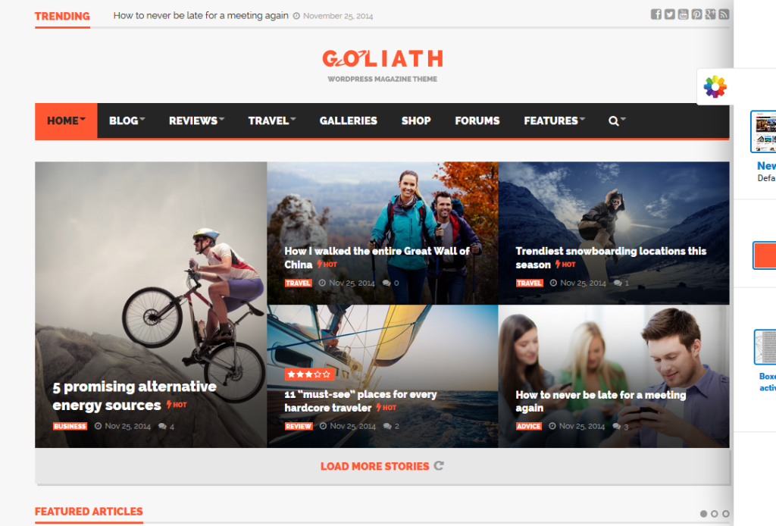Open the Google Plus social icon
Screen dimensions: 776x526
(x=710, y=14)
